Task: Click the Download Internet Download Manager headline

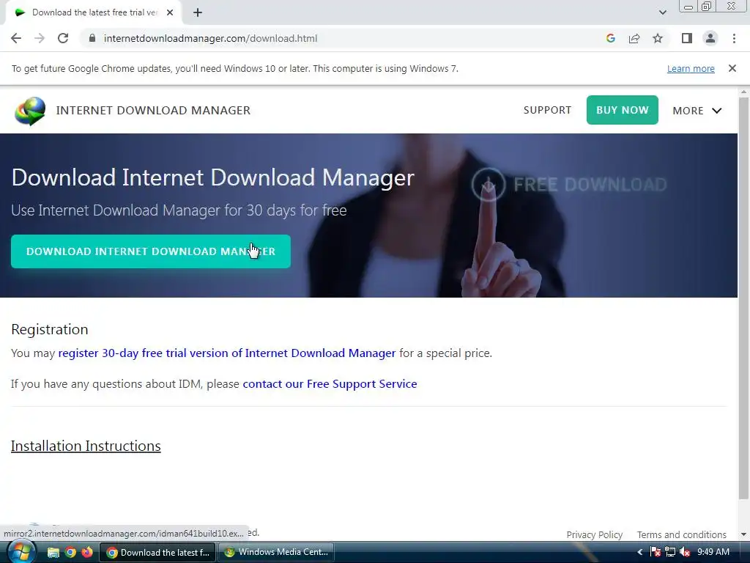Action: point(213,177)
